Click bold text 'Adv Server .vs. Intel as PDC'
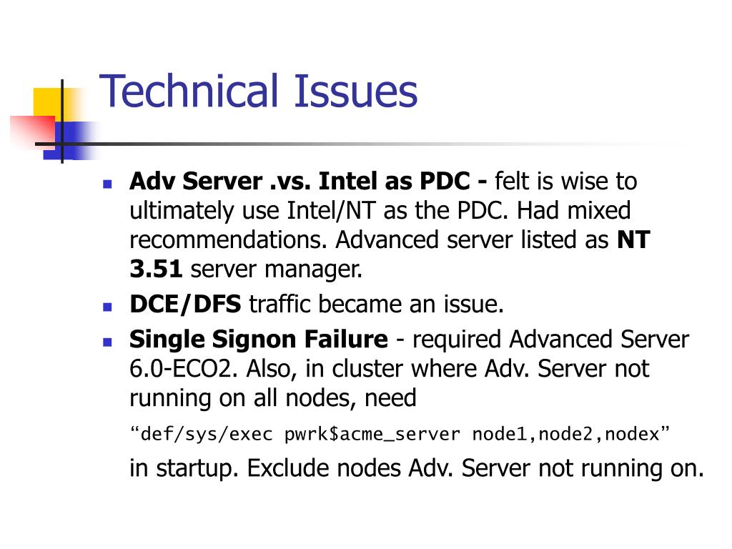The image size is (732, 549). [x=300, y=181]
